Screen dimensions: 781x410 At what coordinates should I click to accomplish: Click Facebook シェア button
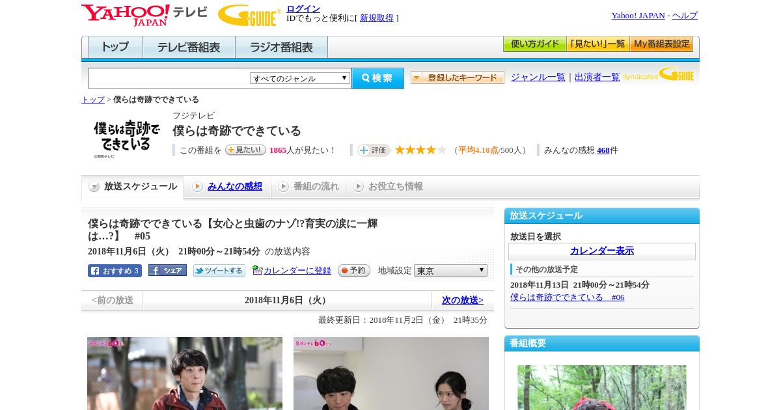coord(167,270)
